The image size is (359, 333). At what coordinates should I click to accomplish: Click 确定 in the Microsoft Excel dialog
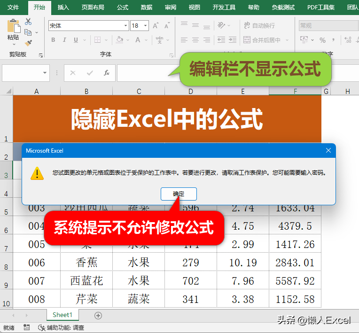179,194
